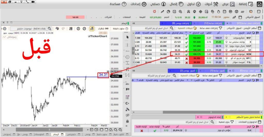Toggle the drawings lock padlock icon
264x137 pixels.
[x=127, y=121]
